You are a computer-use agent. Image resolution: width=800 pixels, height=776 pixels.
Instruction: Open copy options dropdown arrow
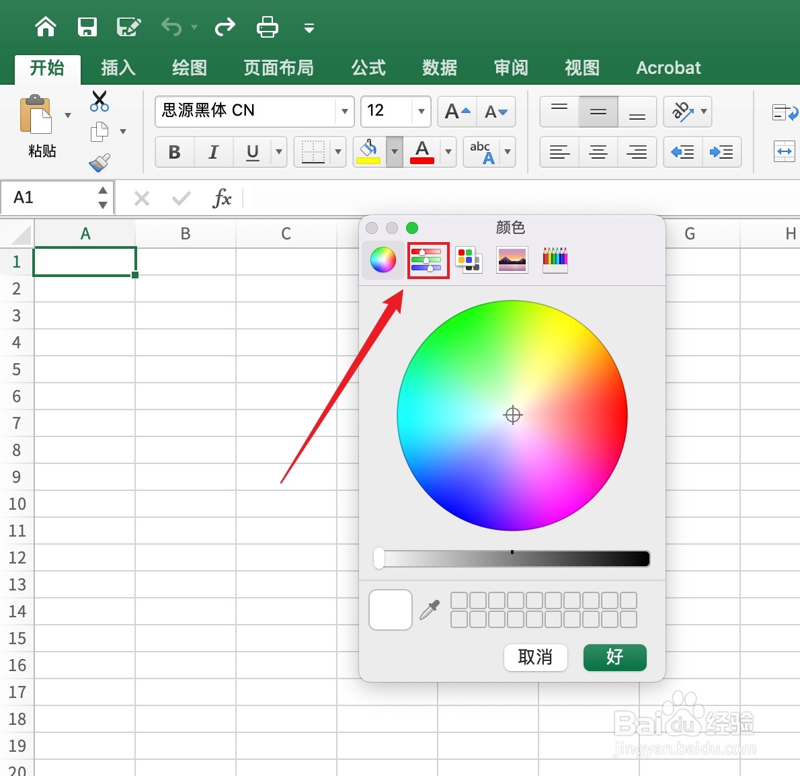point(123,132)
